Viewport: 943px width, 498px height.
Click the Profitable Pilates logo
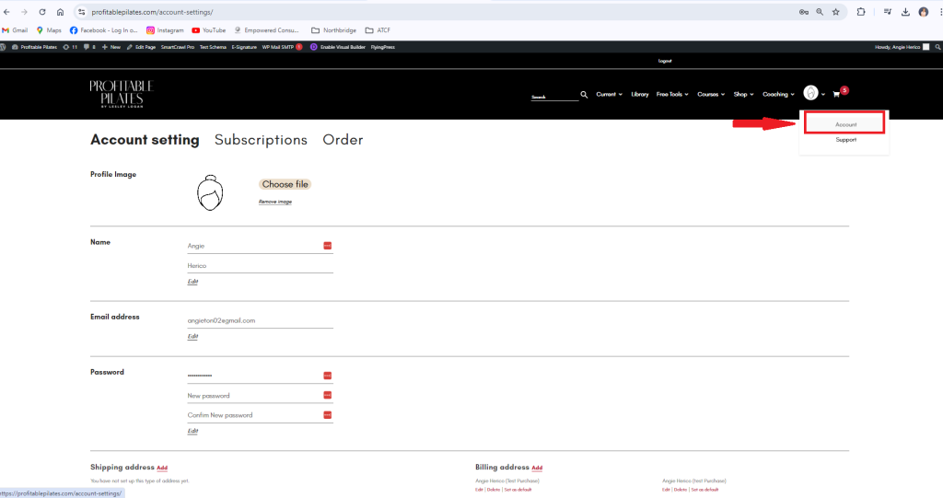121,94
